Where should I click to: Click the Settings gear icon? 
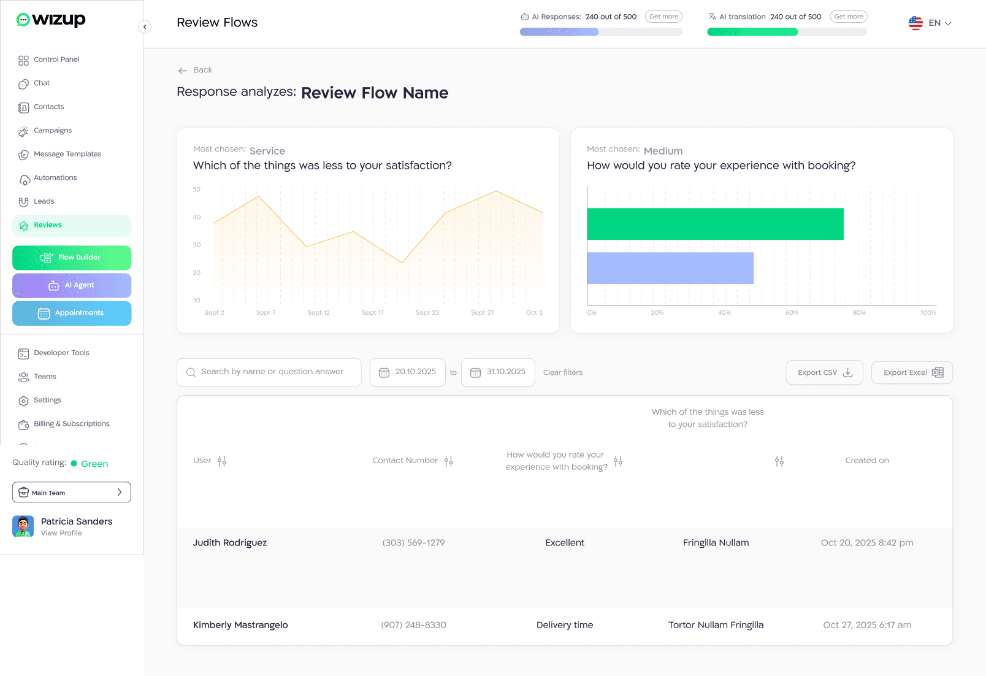pyautogui.click(x=23, y=401)
